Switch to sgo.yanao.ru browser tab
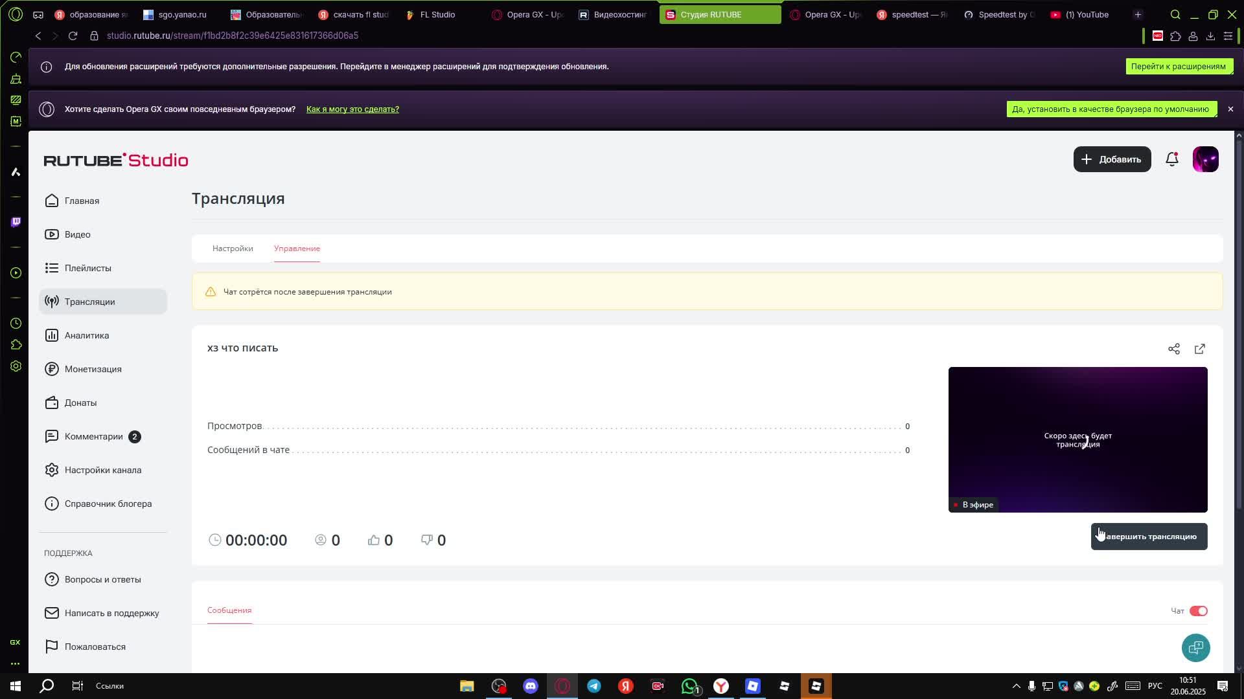Viewport: 1244px width, 699px height. click(x=181, y=14)
